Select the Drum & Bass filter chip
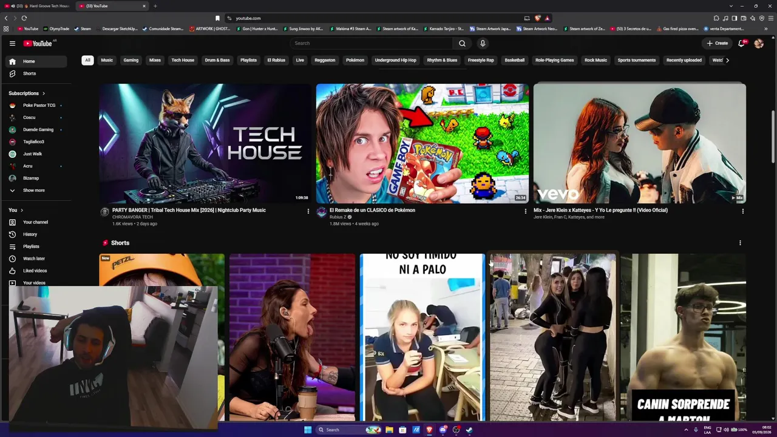Viewport: 777px width, 437px height. (217, 60)
